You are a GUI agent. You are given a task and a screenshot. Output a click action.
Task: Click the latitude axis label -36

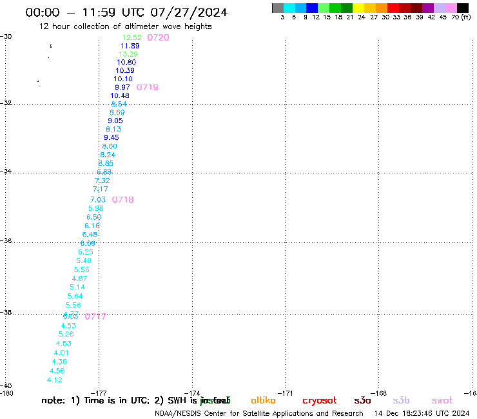click(x=6, y=241)
